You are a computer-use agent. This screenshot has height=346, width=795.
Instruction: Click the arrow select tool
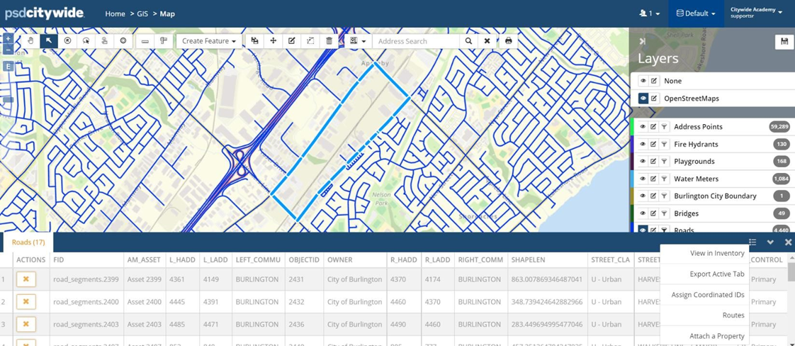point(49,41)
